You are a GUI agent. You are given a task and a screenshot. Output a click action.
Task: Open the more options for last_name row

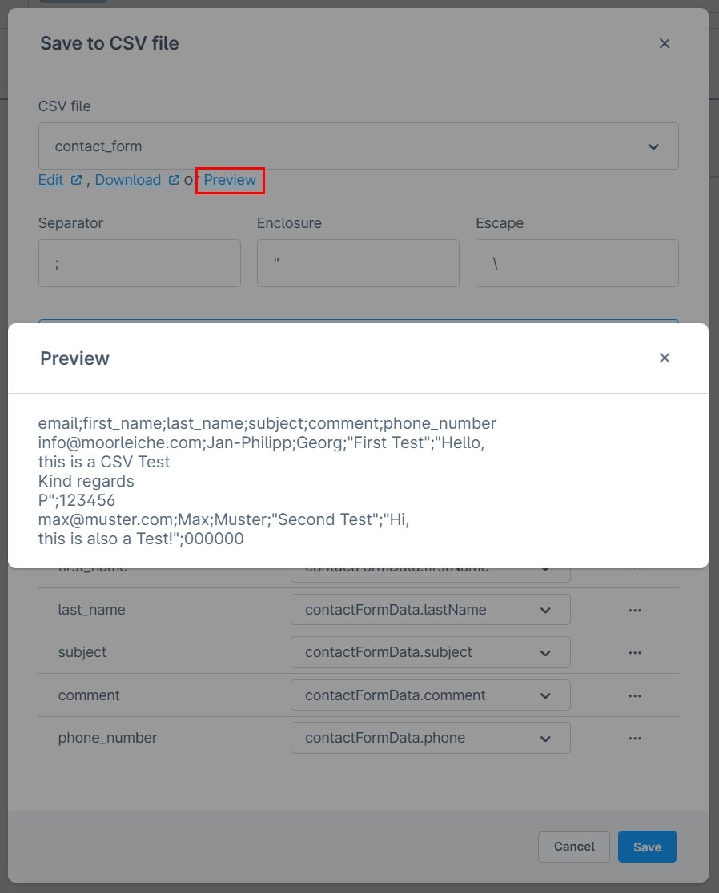tap(635, 610)
